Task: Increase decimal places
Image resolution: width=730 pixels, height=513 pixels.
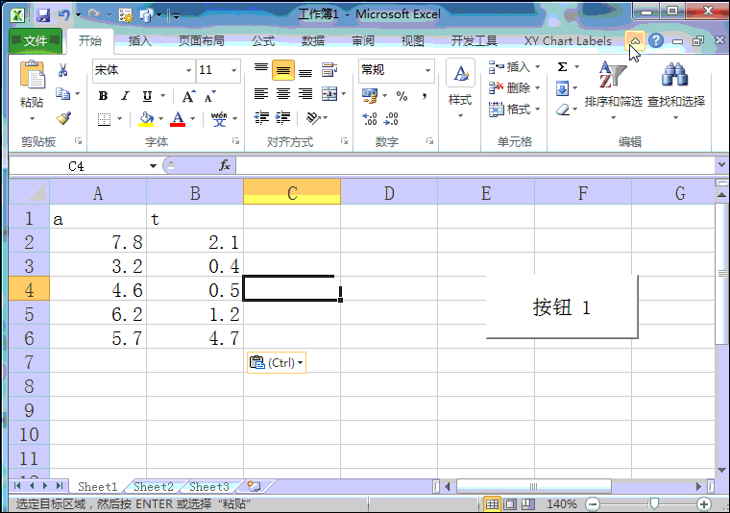Action: click(370, 119)
